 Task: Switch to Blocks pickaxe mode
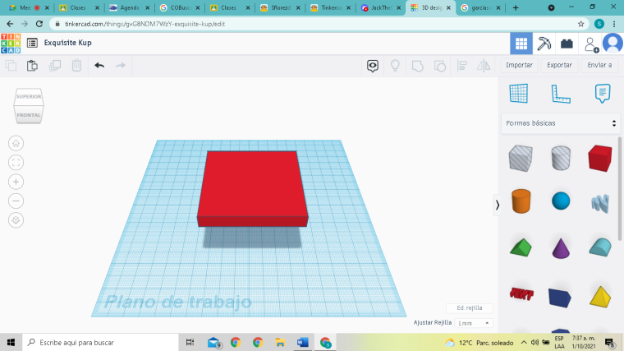[x=544, y=44]
